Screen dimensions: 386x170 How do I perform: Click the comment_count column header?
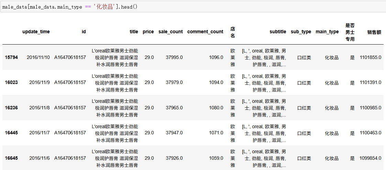click(x=205, y=32)
